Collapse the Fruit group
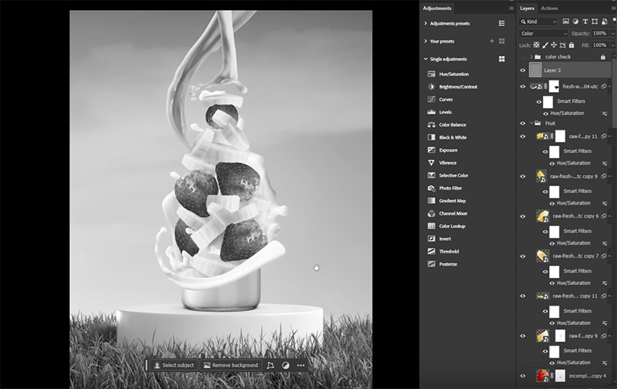Screen dimensions: 617x389 (531, 123)
